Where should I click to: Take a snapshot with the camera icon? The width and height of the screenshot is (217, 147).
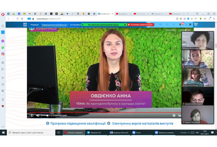tap(184, 19)
